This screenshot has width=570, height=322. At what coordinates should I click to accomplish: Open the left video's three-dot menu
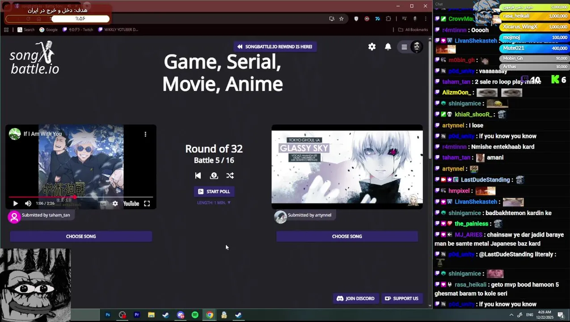pyautogui.click(x=145, y=134)
